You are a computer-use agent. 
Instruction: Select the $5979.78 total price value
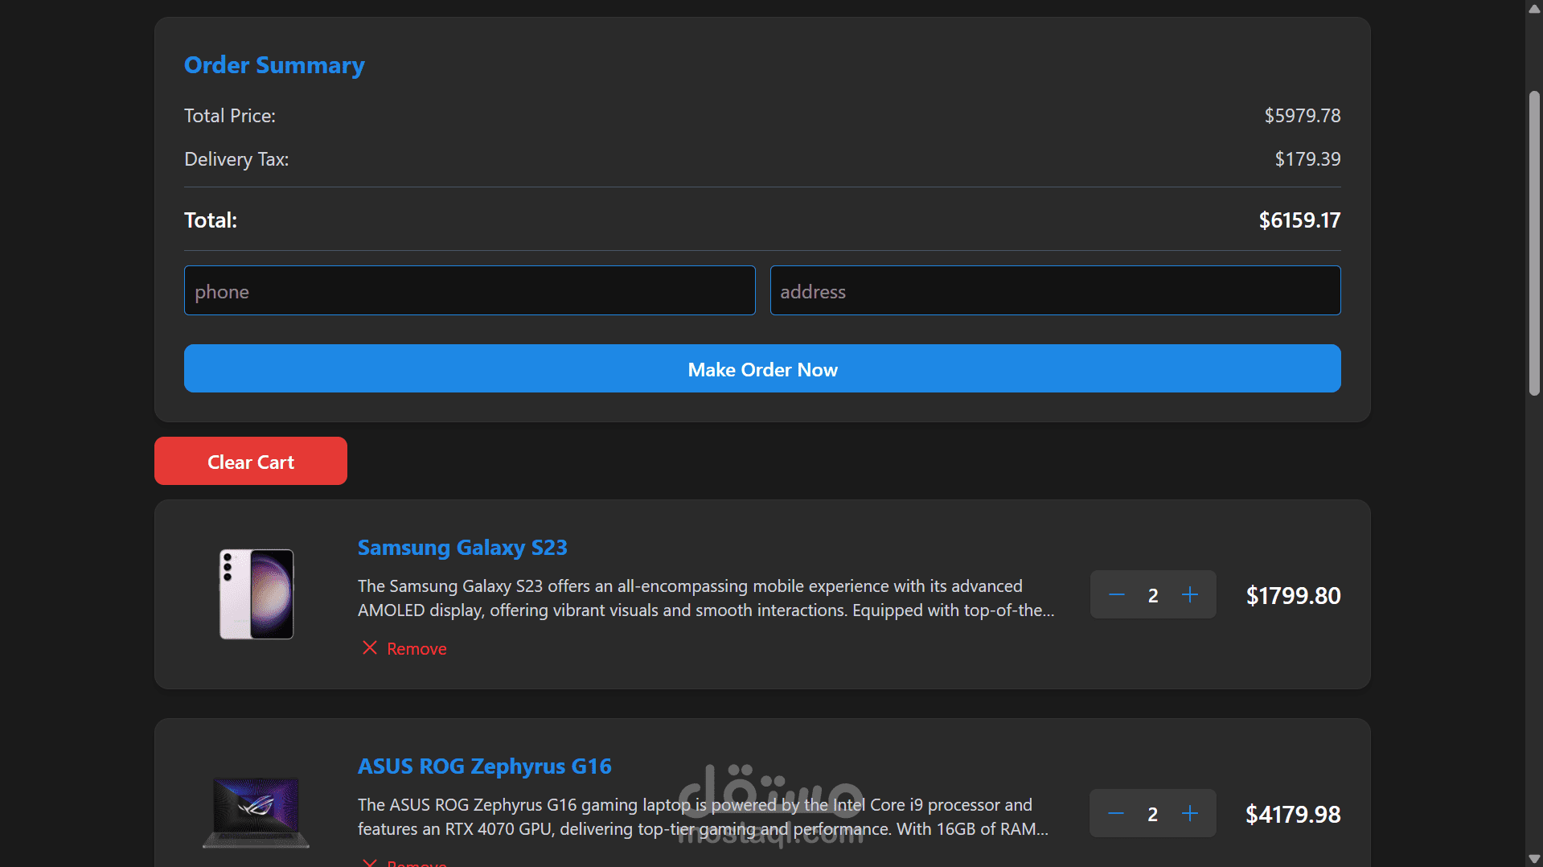[1303, 116]
